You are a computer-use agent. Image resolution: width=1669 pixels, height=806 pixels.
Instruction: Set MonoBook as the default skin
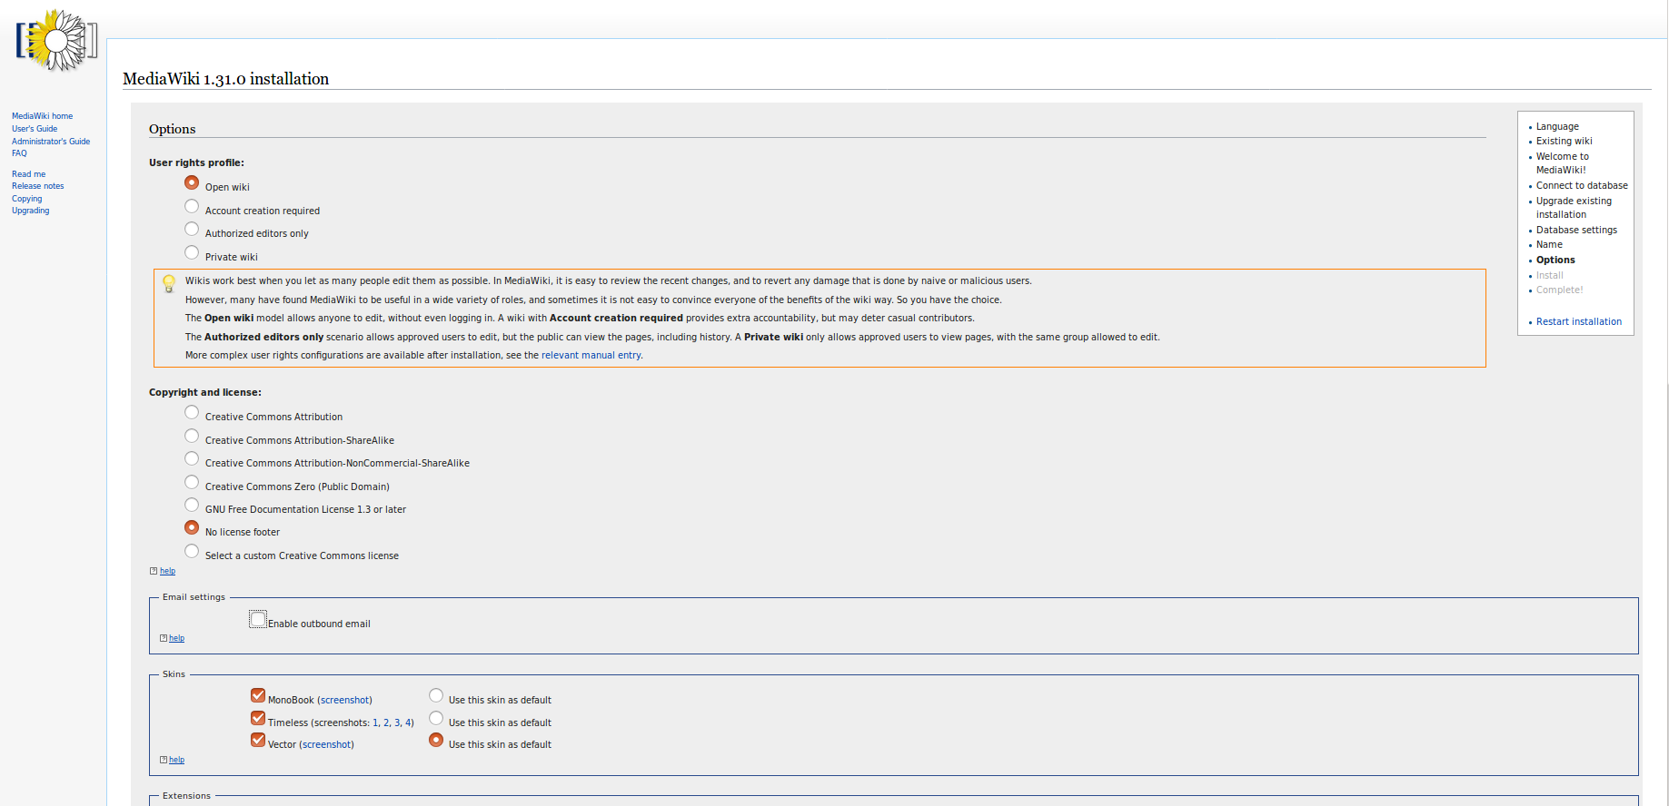(x=436, y=695)
